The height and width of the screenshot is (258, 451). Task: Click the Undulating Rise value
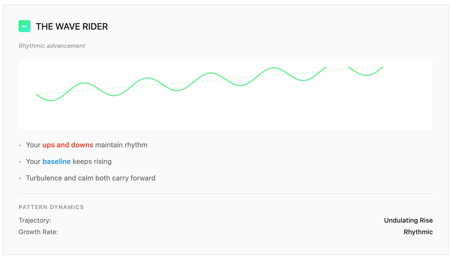click(408, 220)
